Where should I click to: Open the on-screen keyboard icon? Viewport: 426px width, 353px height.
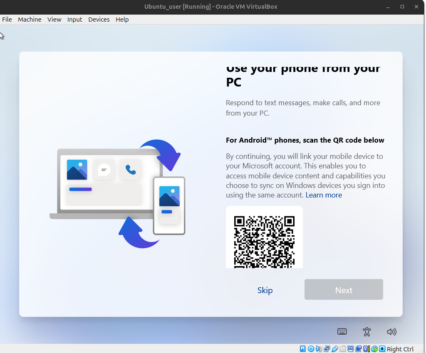click(342, 331)
